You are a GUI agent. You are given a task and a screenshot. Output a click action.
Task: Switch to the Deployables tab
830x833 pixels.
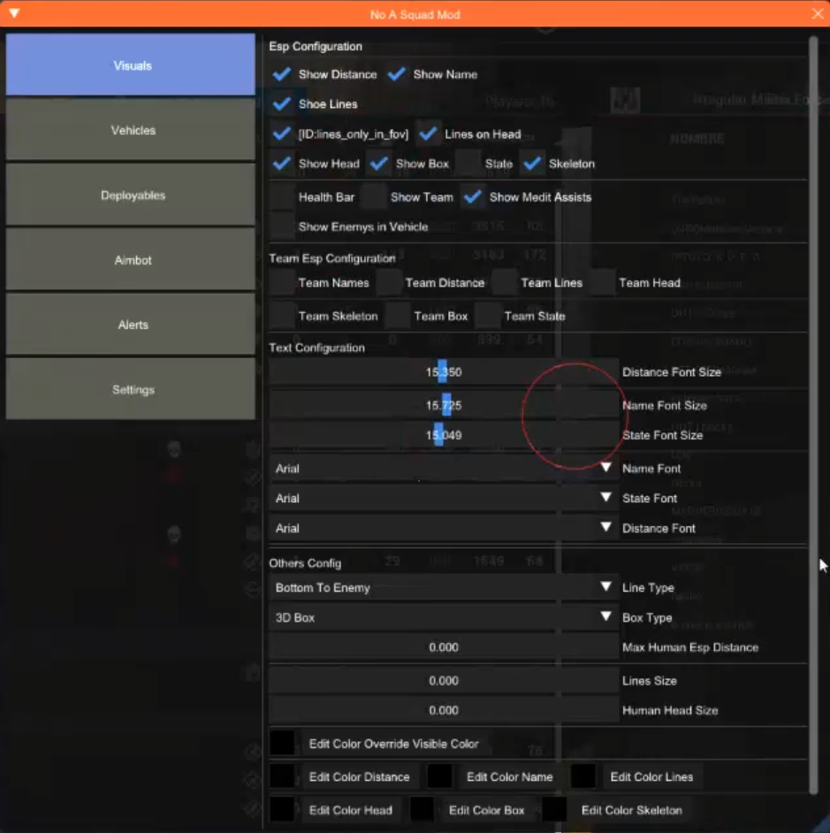(x=131, y=195)
